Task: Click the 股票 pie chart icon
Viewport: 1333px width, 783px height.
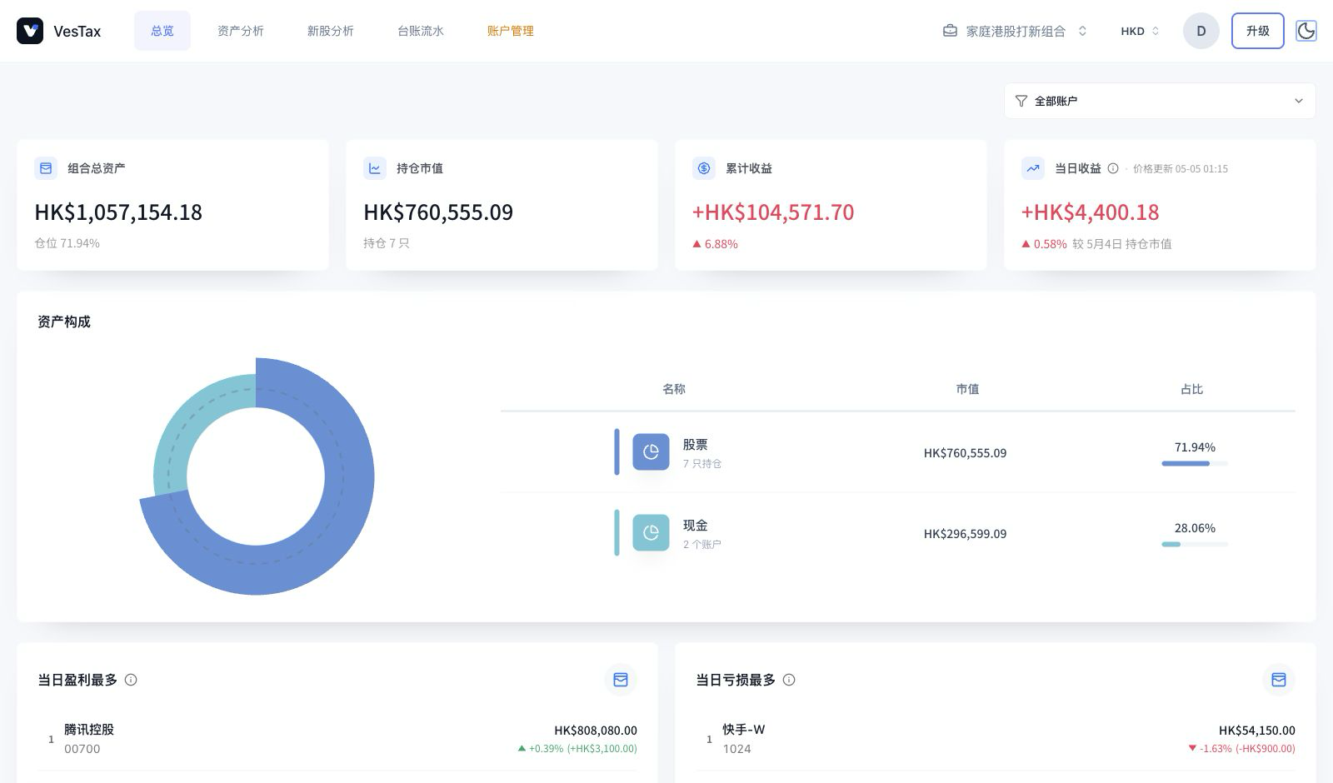Action: click(651, 451)
